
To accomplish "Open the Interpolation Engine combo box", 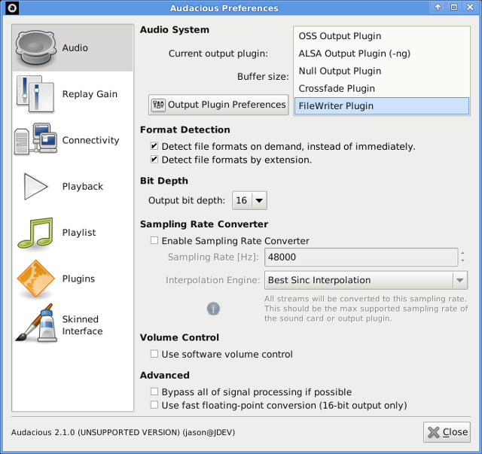I will click(366, 280).
